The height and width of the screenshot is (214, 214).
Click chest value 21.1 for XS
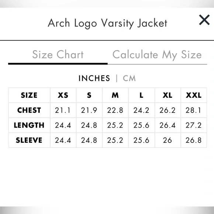pyautogui.click(x=63, y=110)
